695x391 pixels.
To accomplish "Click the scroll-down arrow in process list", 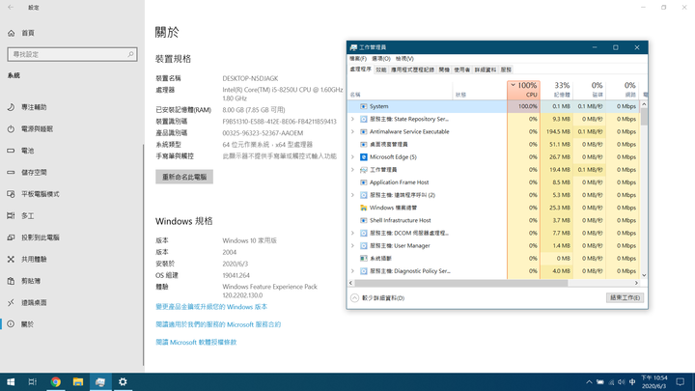I will [644, 275].
